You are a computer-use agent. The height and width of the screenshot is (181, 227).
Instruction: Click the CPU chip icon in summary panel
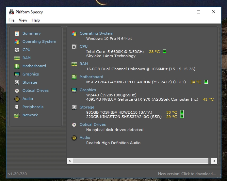tap(74, 47)
